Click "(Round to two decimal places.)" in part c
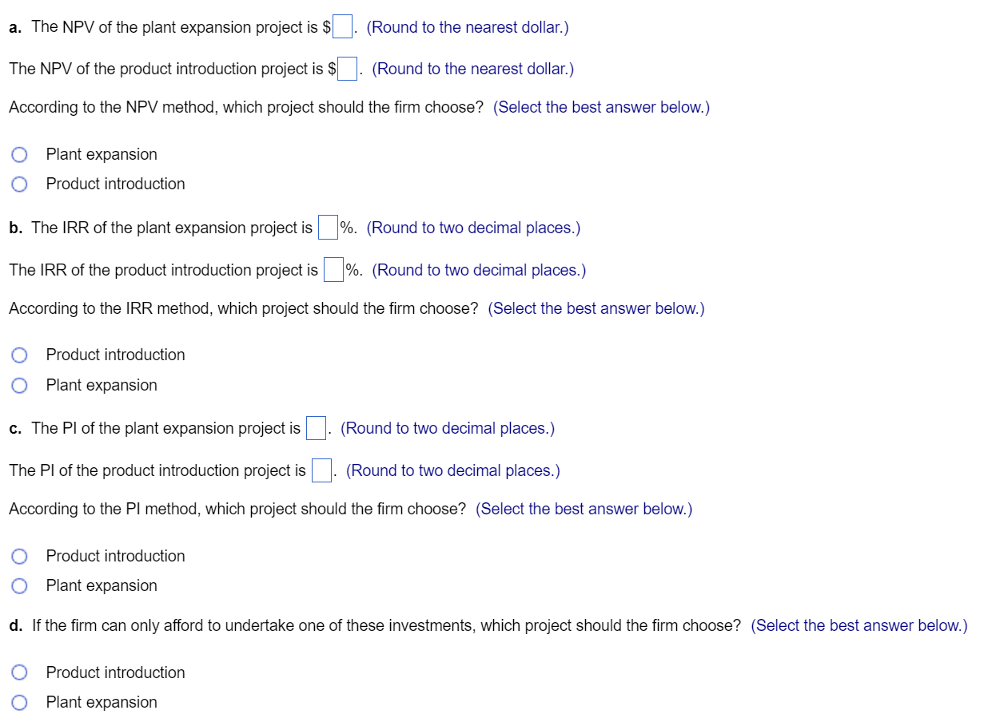 tap(448, 428)
